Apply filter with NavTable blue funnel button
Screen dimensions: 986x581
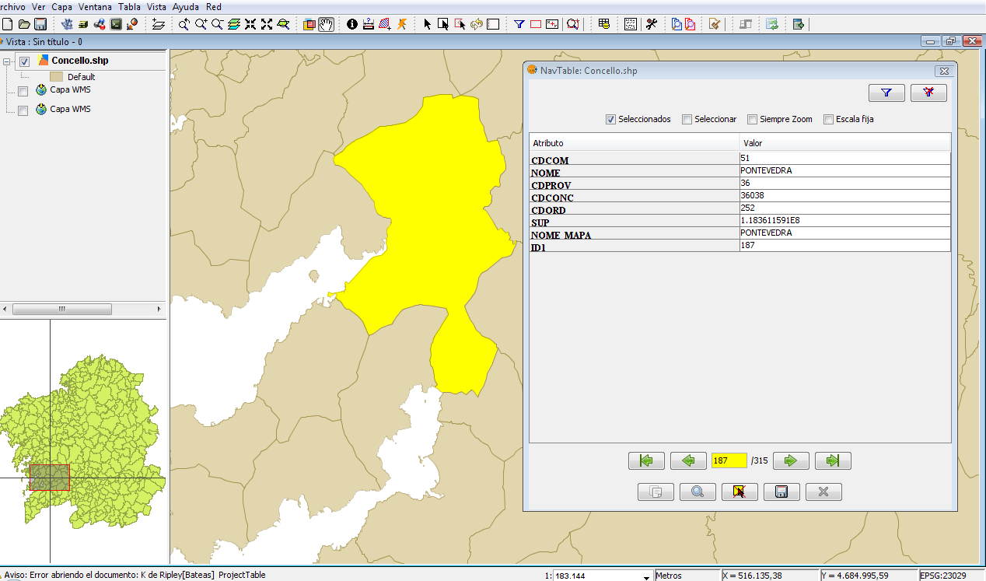coord(886,93)
